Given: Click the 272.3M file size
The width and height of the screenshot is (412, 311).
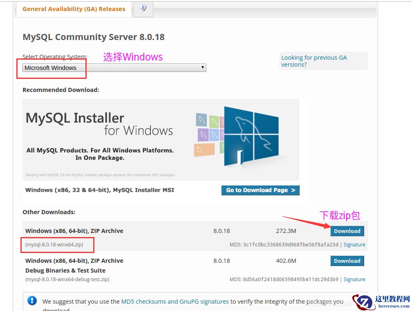Looking at the screenshot, I should (x=286, y=231).
